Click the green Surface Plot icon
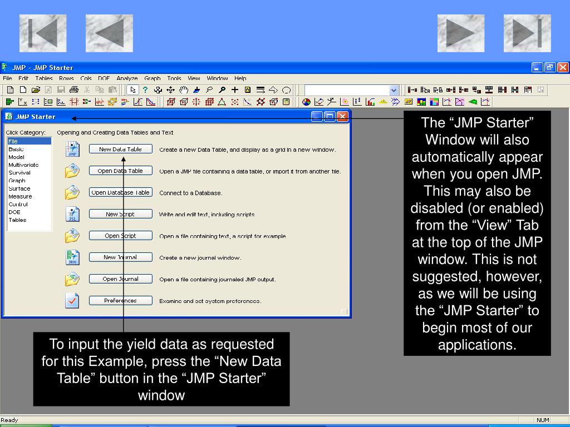The height and width of the screenshot is (427, 570). (473, 102)
